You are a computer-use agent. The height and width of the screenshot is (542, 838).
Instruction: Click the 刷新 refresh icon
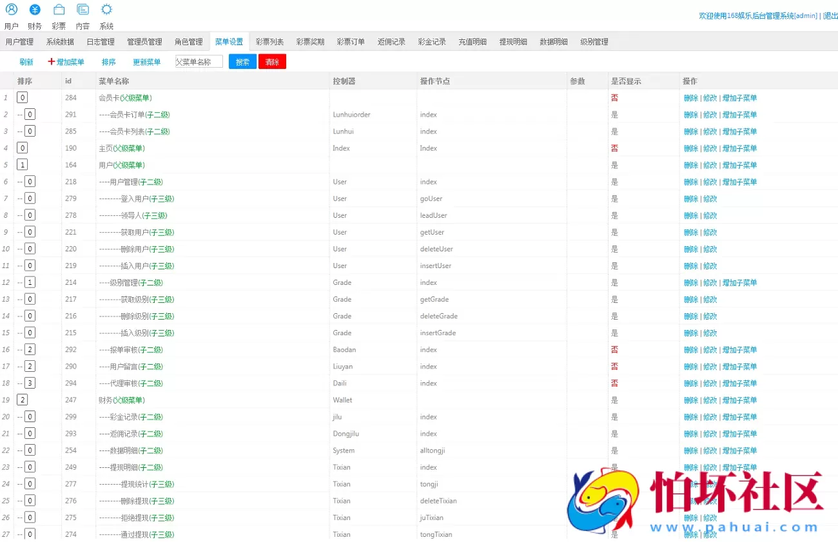pos(26,61)
